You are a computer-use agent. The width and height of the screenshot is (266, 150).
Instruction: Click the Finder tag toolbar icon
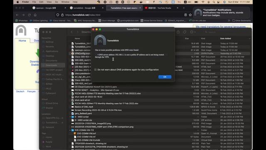coord(185,32)
